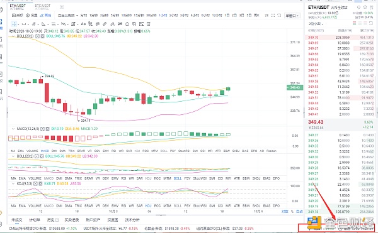This screenshot has width=378, height=233.
Task: Open the 2位小数 decimal precision dropdown
Action: pos(316,23)
